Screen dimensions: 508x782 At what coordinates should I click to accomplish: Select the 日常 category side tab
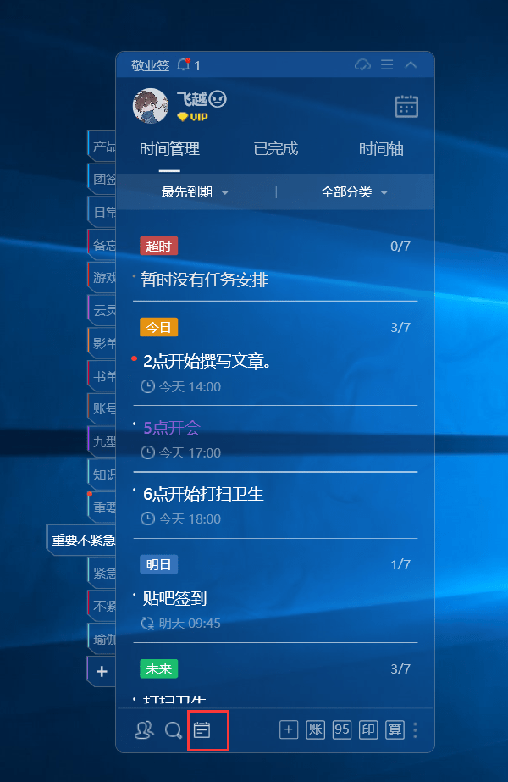coord(102,212)
